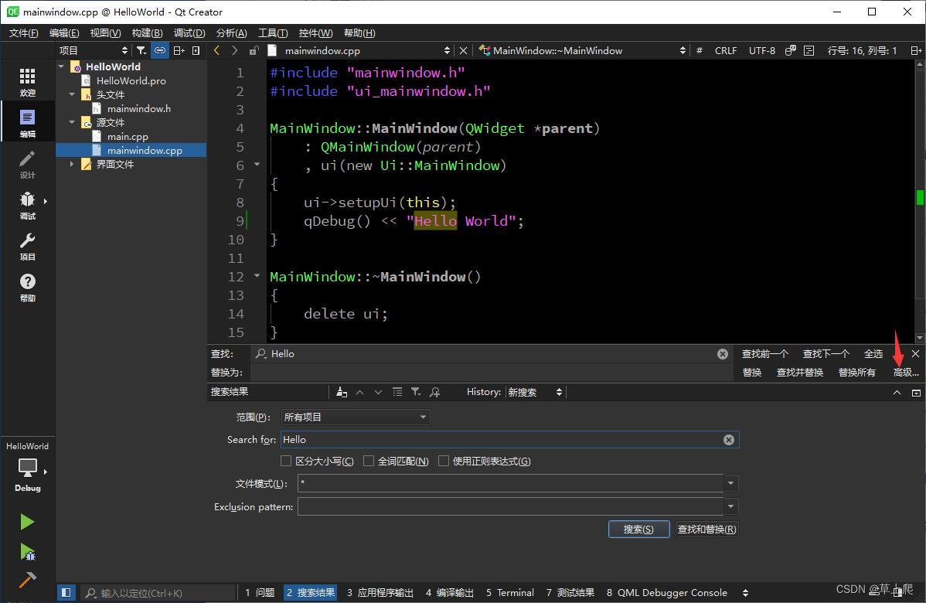Click 替换所有 to replace all matches

pos(856,372)
